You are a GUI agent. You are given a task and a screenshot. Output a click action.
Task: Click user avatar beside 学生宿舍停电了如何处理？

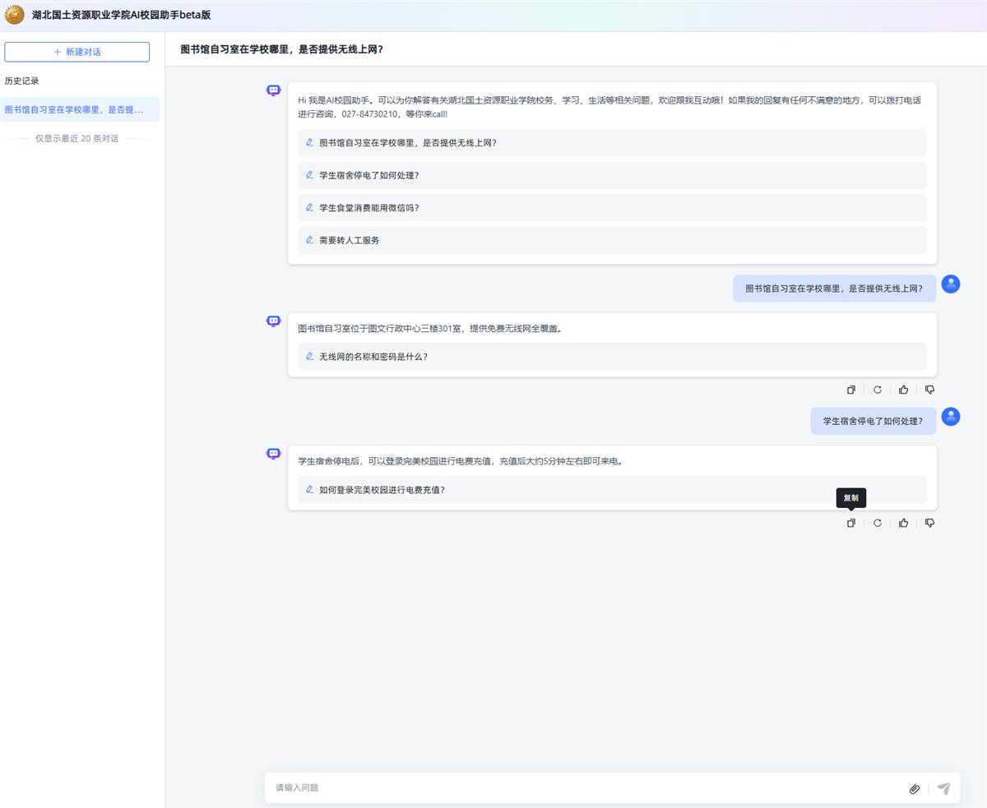(951, 417)
